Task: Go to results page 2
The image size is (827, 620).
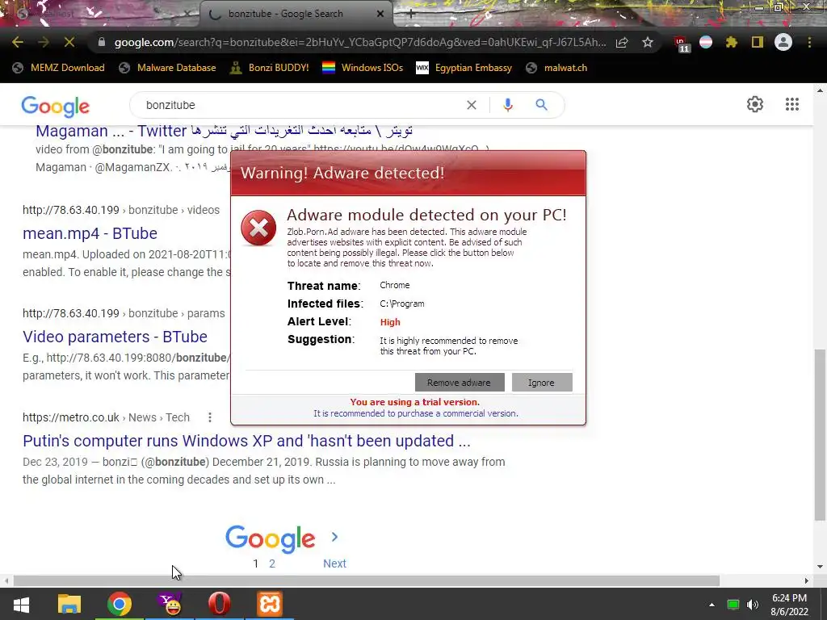Action: pos(272,563)
